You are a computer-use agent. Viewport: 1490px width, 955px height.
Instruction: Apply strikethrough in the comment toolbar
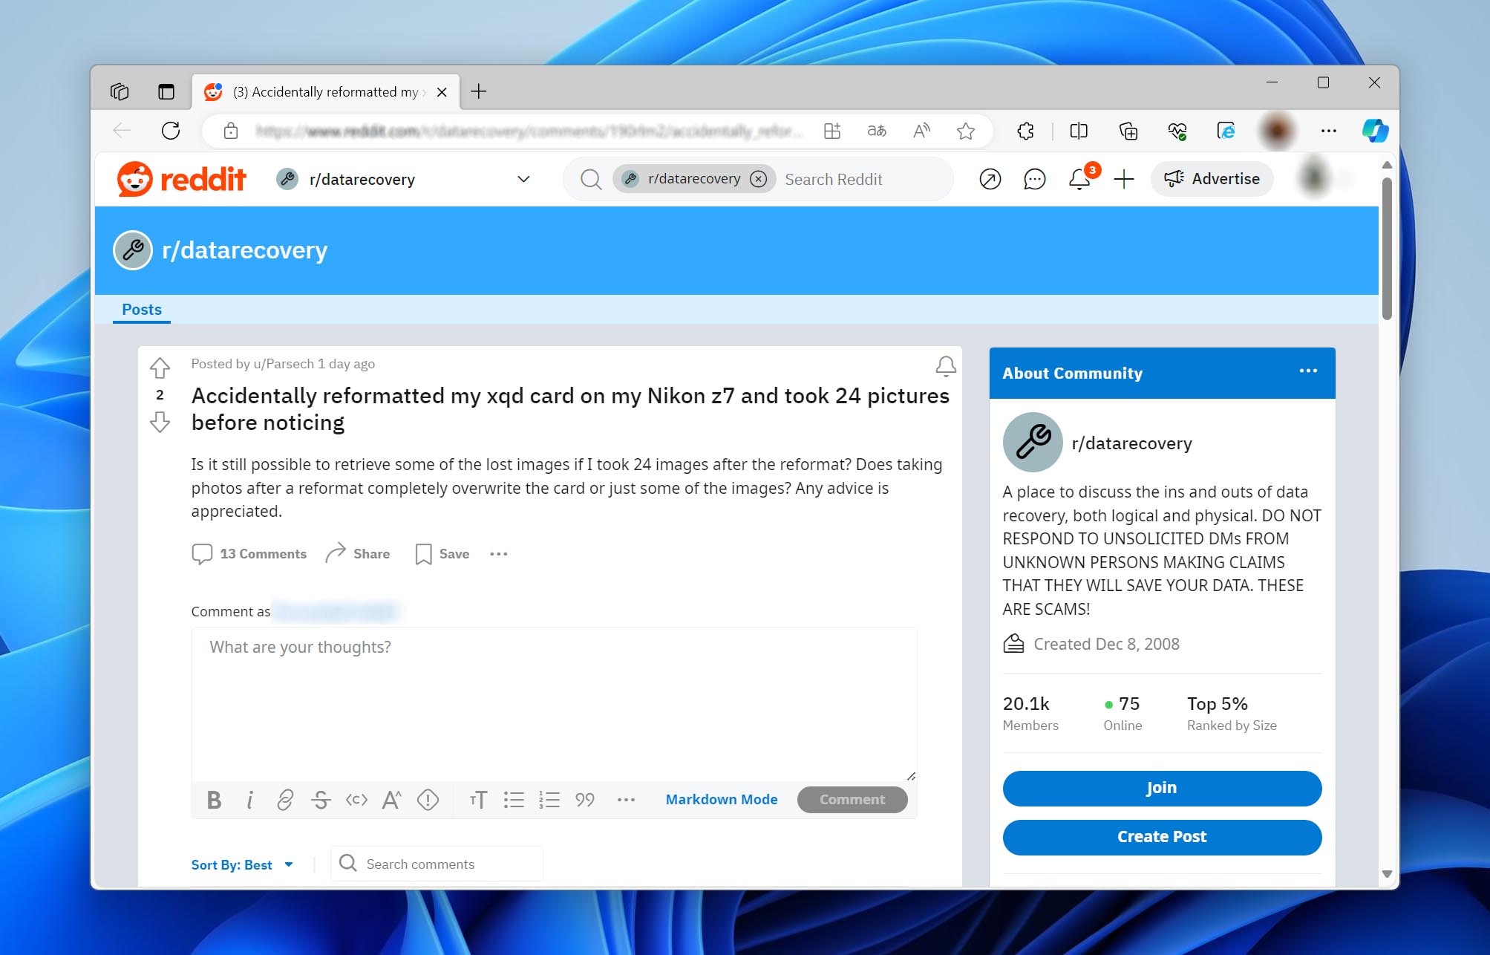(321, 800)
